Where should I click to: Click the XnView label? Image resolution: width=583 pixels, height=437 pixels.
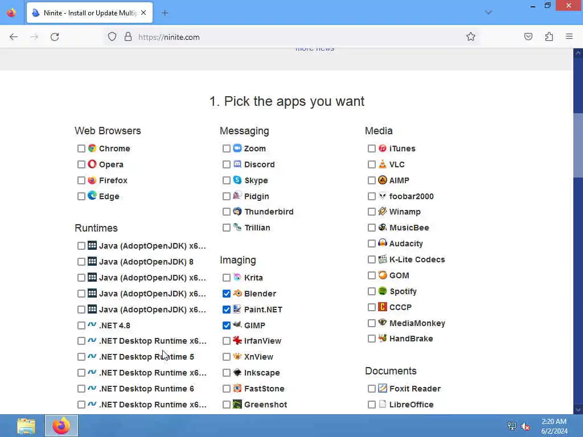coord(258,357)
